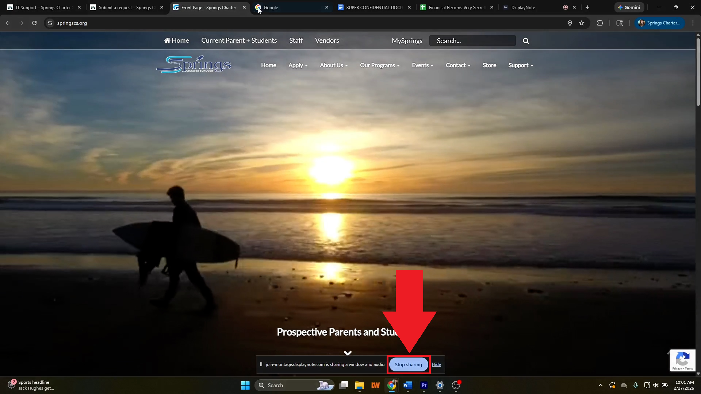Viewport: 701px width, 394px height.
Task: Open the Support dropdown menu
Action: 521,65
